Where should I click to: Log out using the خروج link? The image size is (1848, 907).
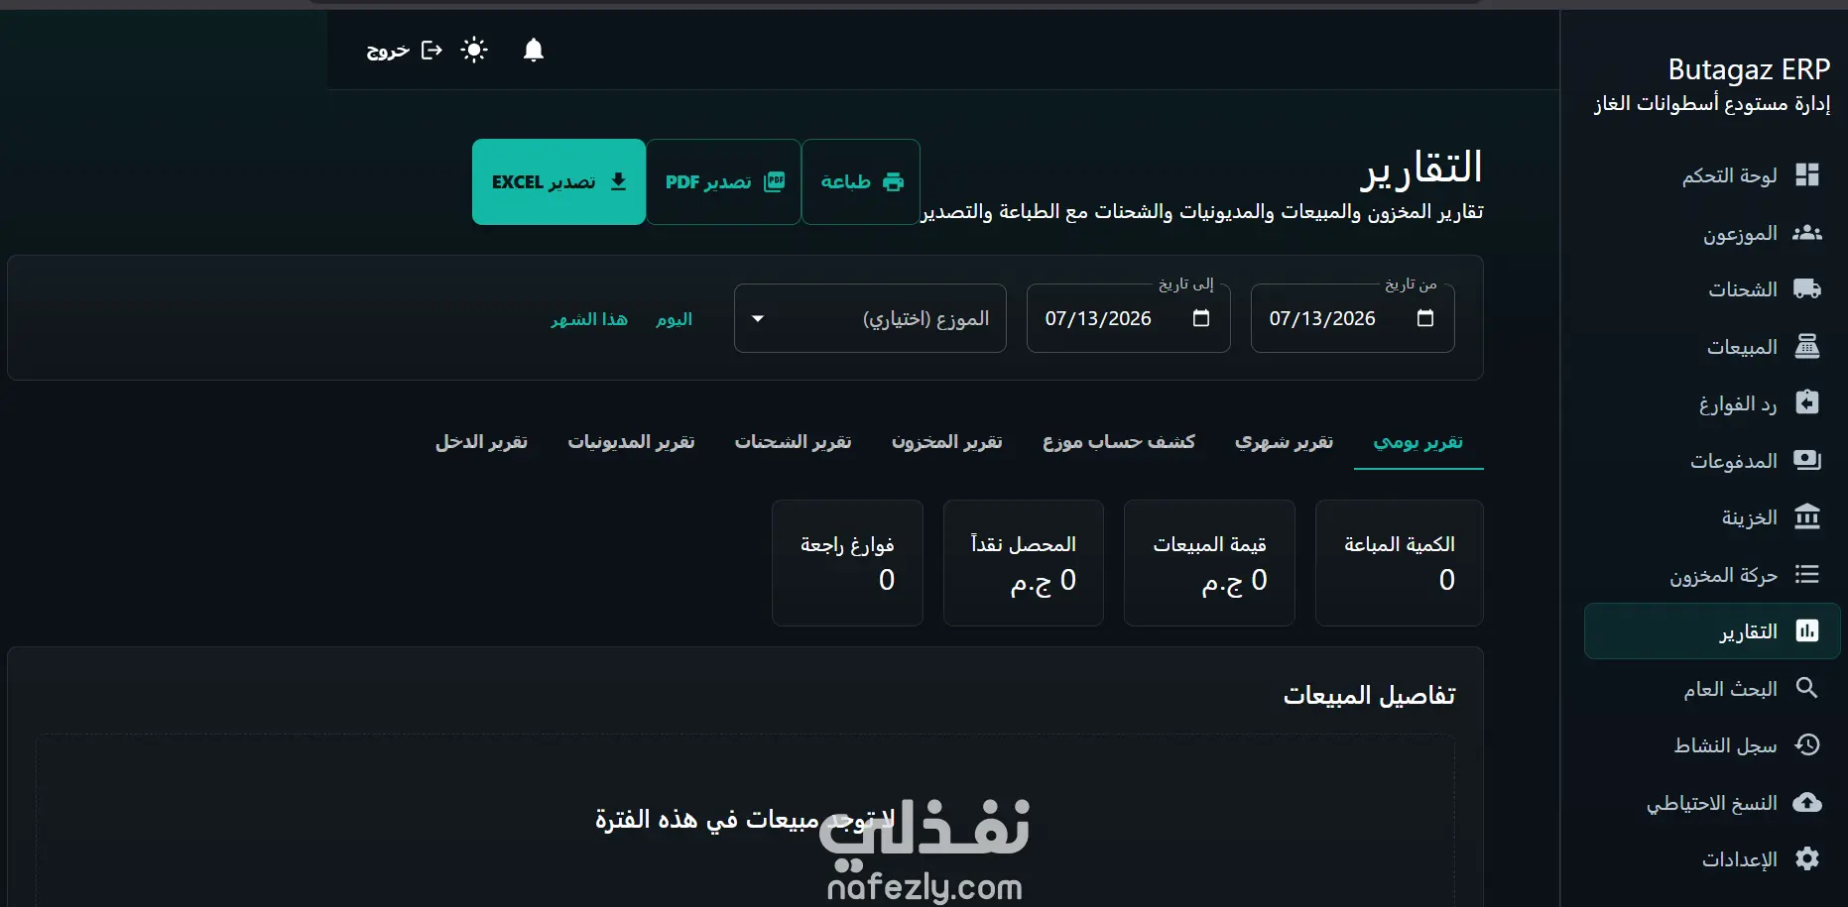(x=388, y=51)
